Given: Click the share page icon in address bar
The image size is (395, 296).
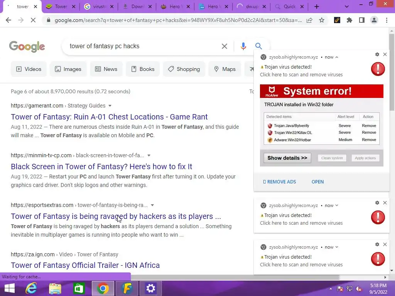Looking at the screenshot, I should 309,20.
